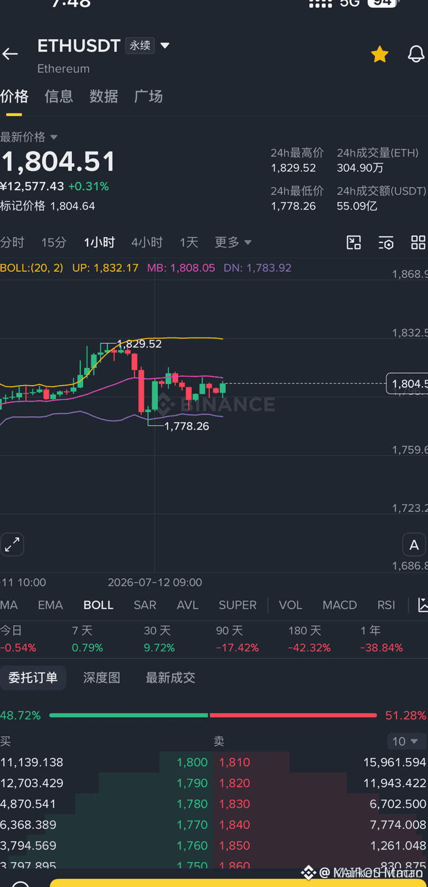This screenshot has width=428, height=887.
Task: Tap bid price 1,790 in order book
Action: click(192, 784)
